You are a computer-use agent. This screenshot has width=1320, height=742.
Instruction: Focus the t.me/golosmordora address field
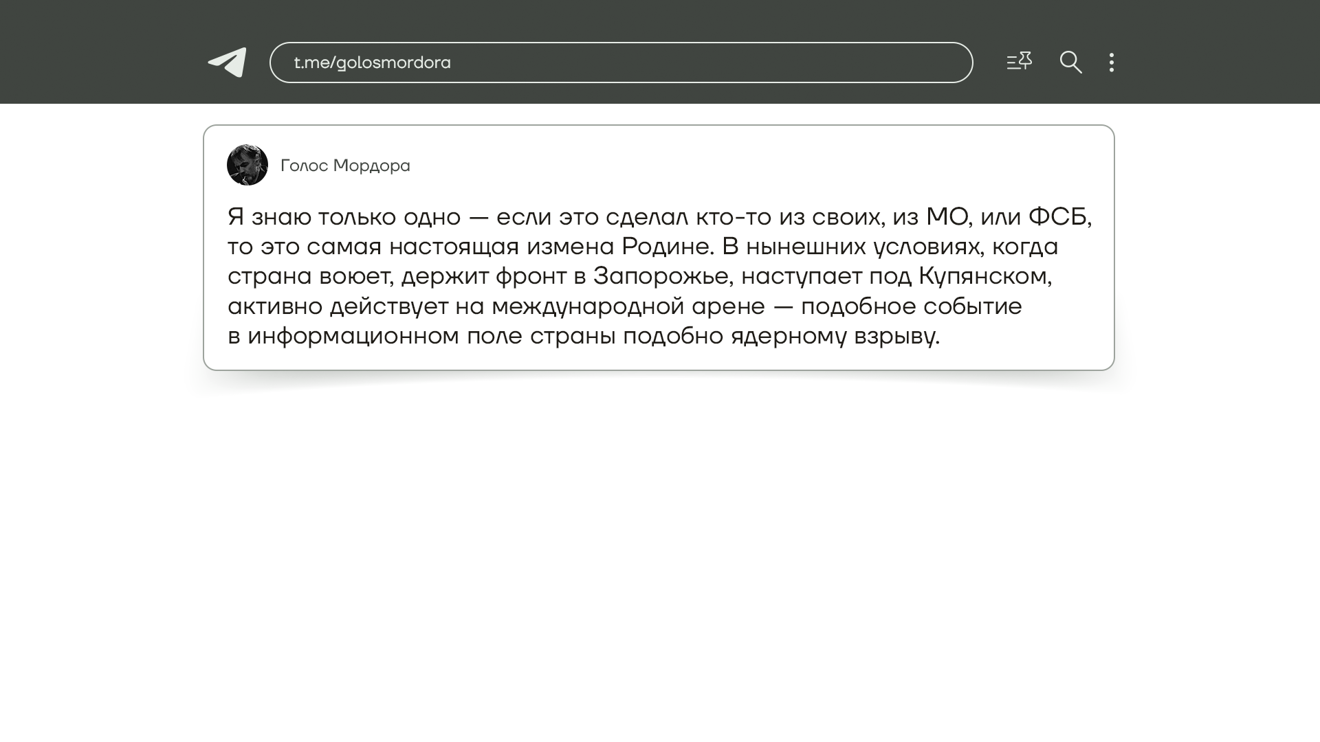pos(620,63)
